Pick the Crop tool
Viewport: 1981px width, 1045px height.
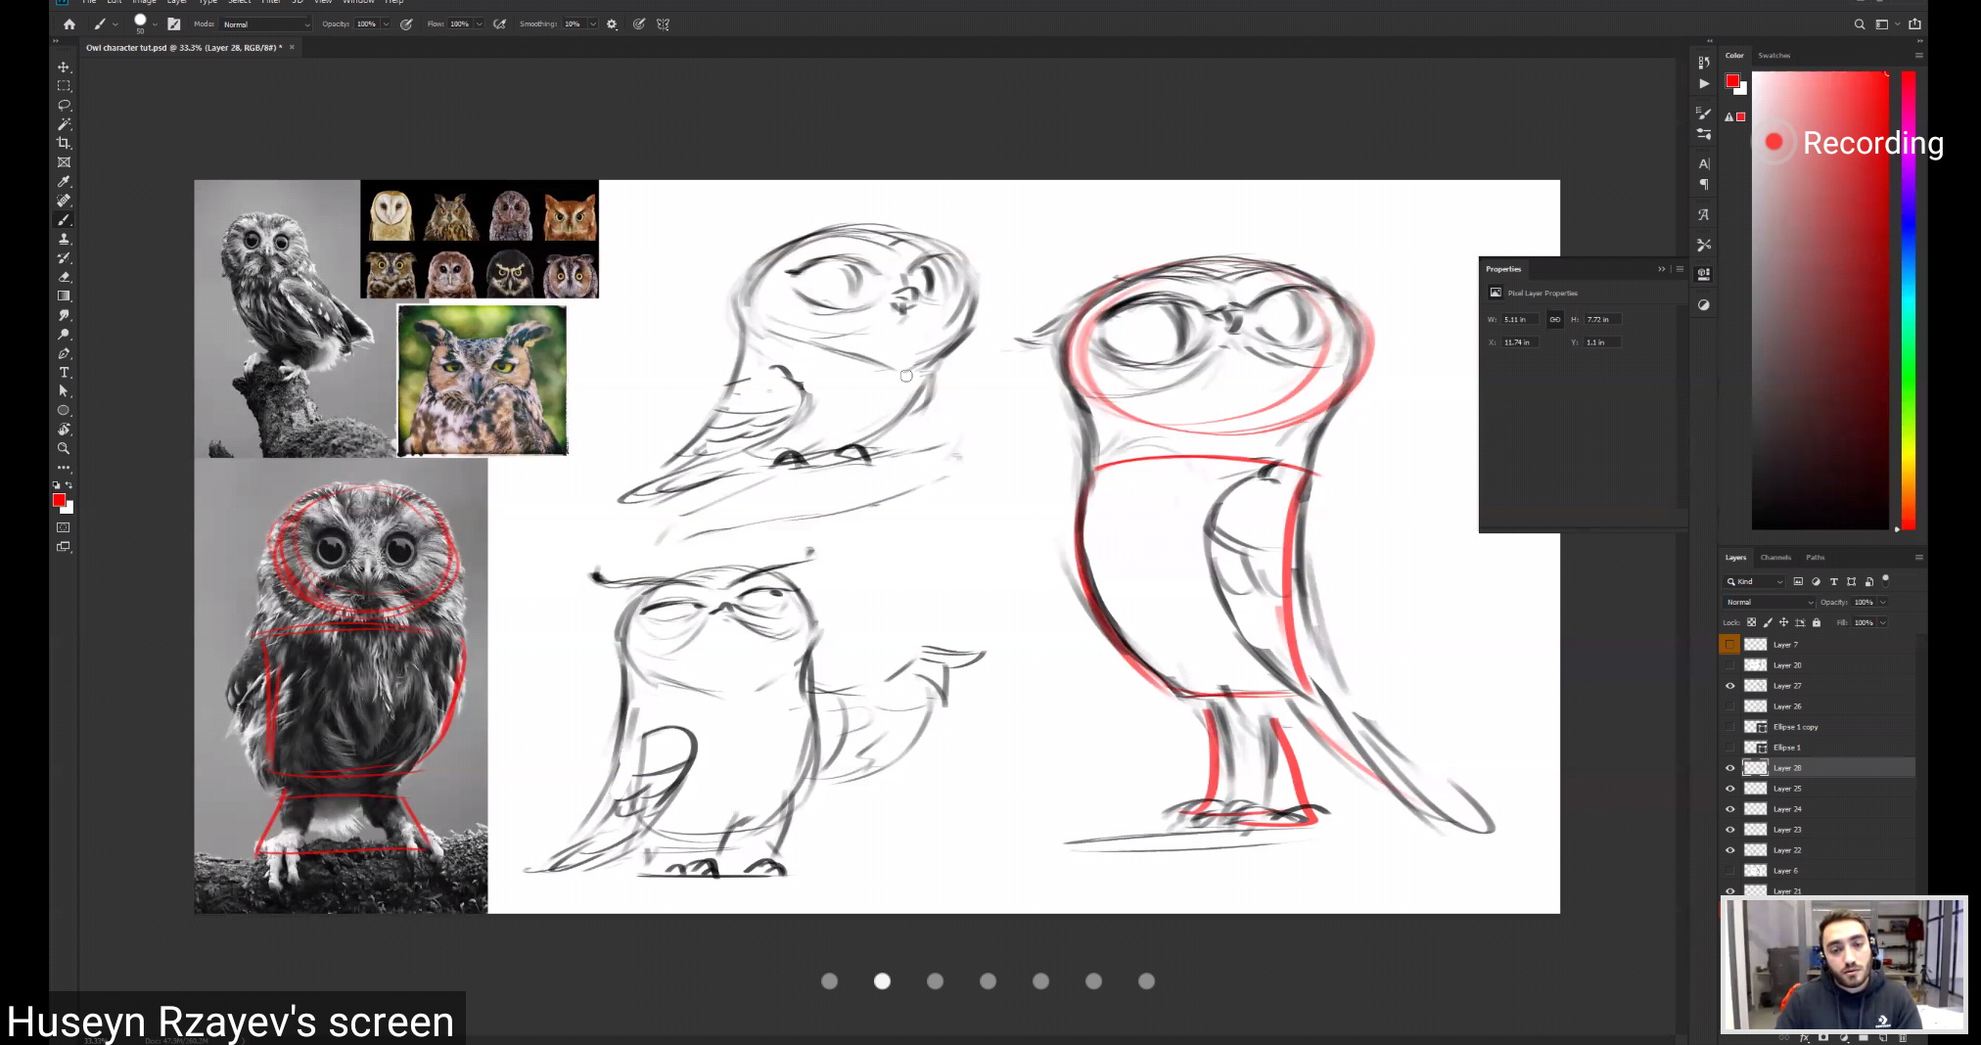coord(64,144)
